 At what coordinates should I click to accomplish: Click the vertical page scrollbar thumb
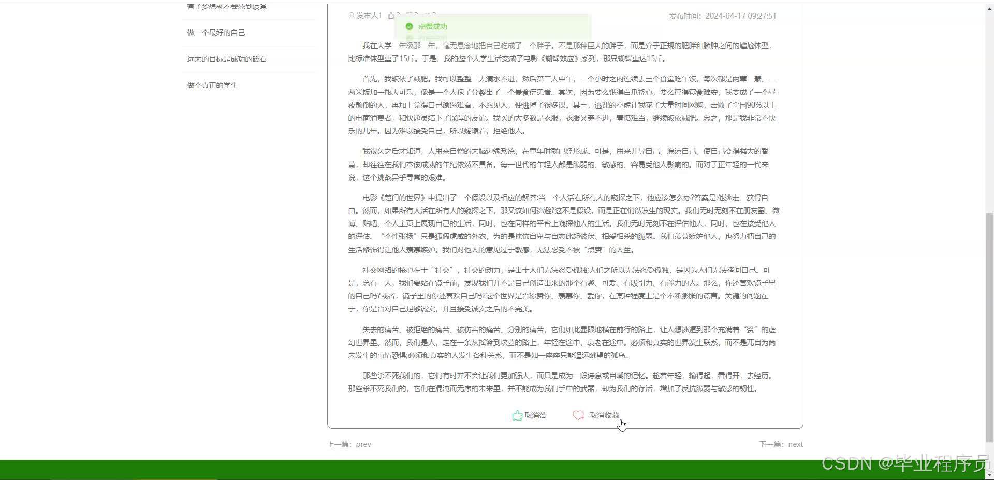pos(989,327)
